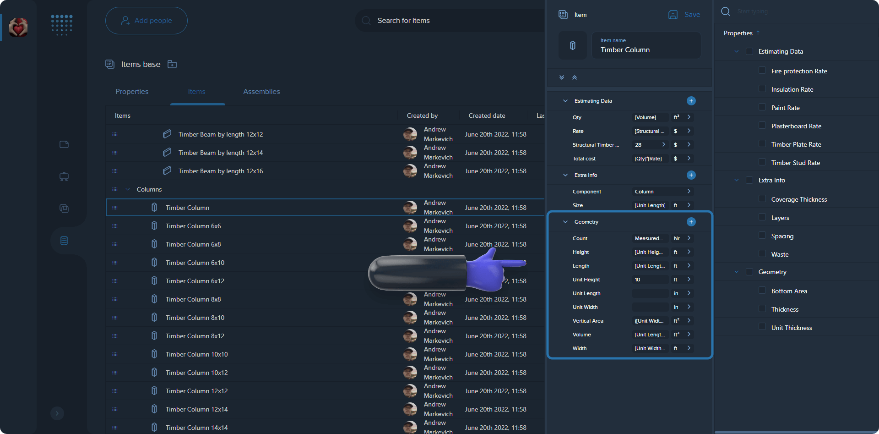Image resolution: width=879 pixels, height=434 pixels.
Task: Add property to Extra Info section
Action: click(691, 175)
